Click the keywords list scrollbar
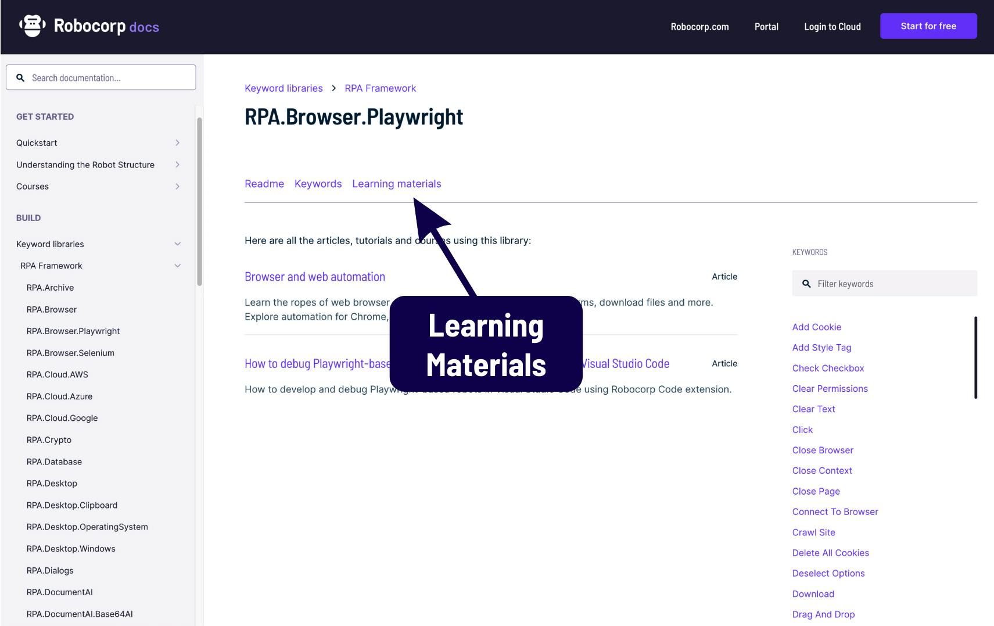This screenshot has height=626, width=994. pyautogui.click(x=975, y=357)
